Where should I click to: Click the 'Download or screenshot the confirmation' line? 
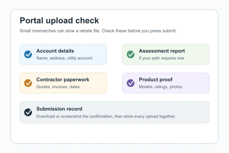tap(106, 117)
